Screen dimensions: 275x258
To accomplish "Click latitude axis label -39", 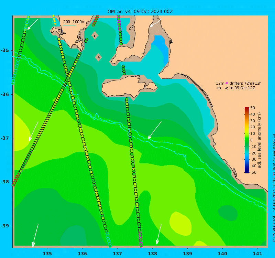I will (5, 226).
